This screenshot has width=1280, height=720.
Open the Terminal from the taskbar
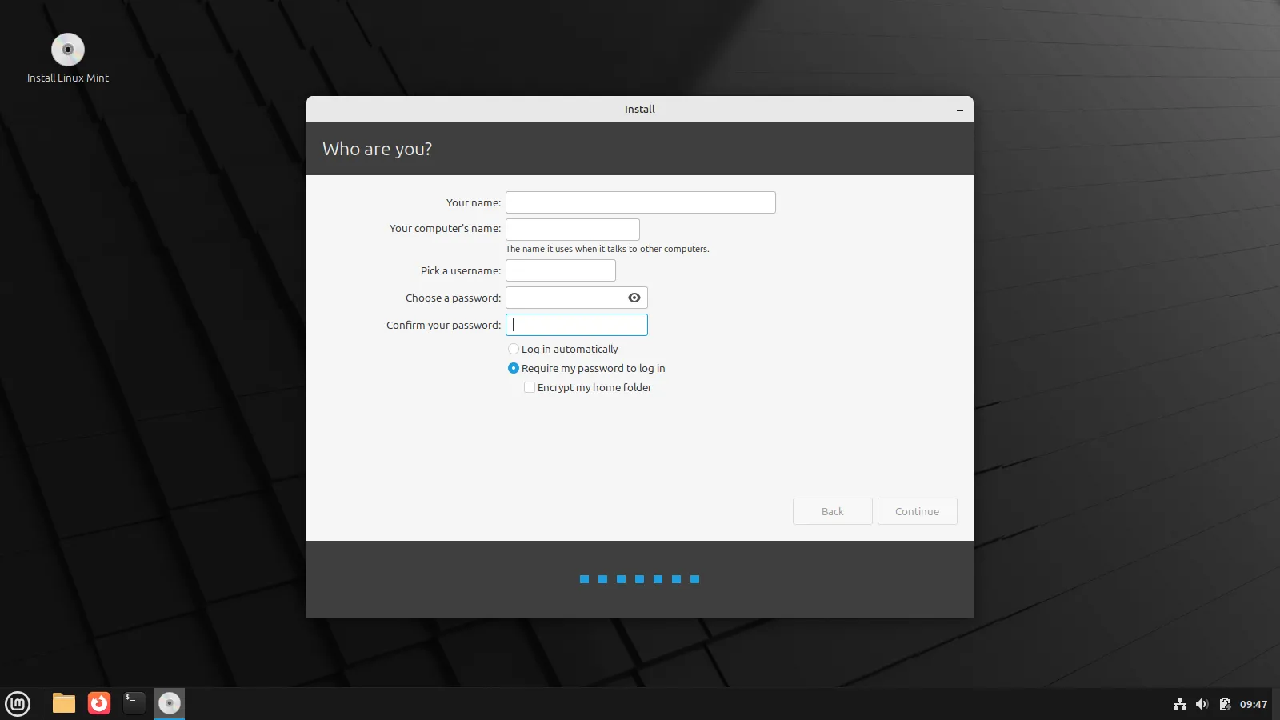(x=134, y=703)
